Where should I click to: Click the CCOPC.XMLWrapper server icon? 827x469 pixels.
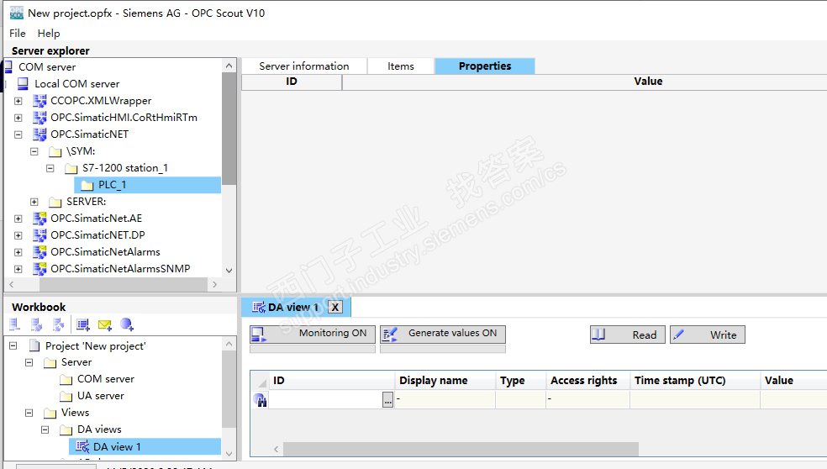[40, 101]
